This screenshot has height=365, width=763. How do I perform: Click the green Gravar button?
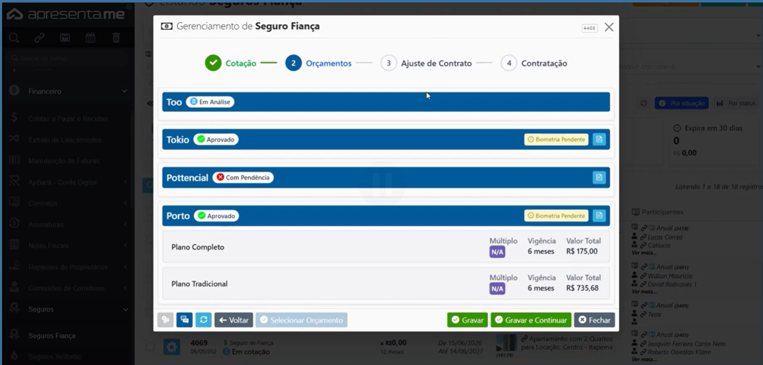468,320
